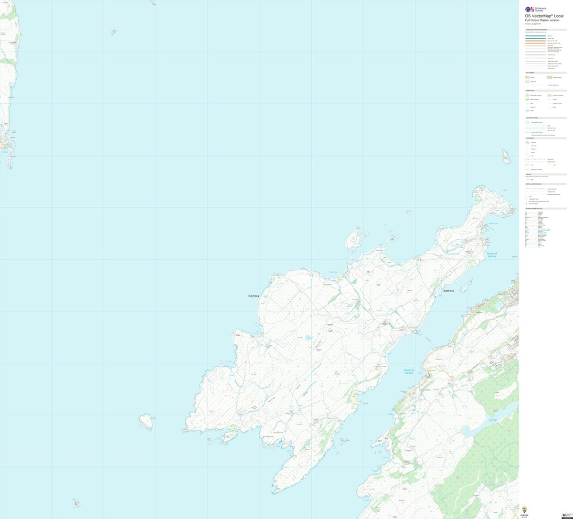Select the Motorway line symbol in the legend
573x519 pixels.
535,36
